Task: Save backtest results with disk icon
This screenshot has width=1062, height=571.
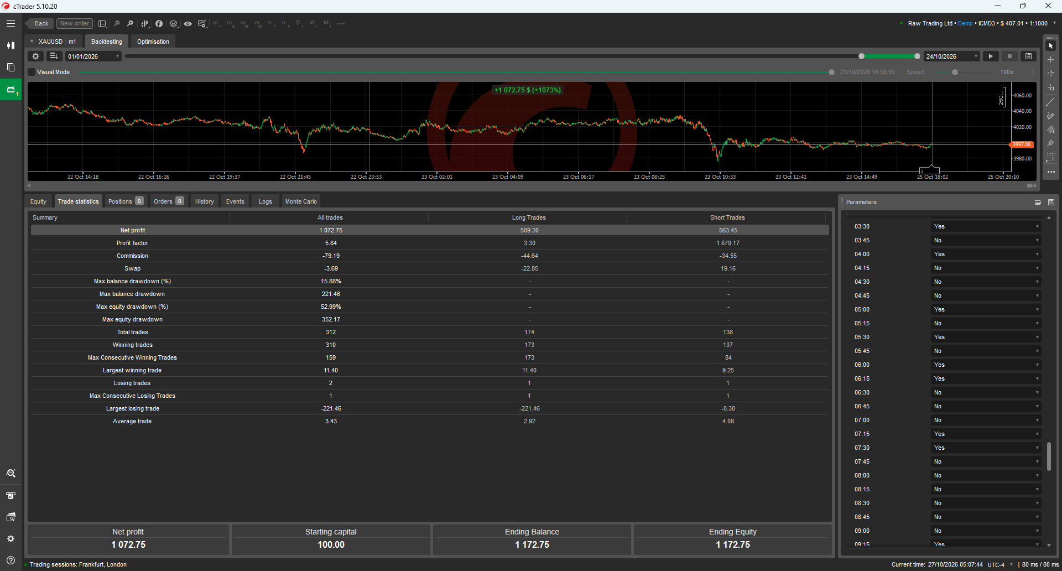Action: (x=1028, y=56)
